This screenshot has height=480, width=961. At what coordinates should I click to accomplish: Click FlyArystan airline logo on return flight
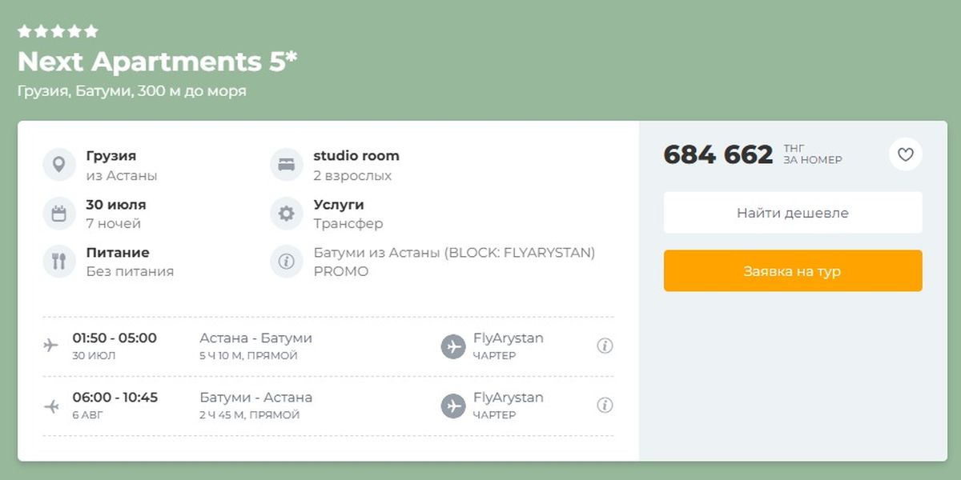(x=453, y=406)
